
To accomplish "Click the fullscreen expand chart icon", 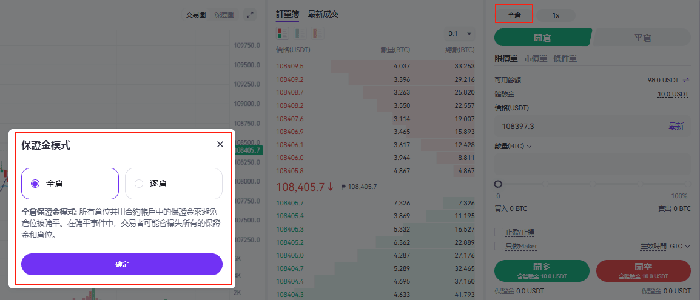I will (250, 15).
